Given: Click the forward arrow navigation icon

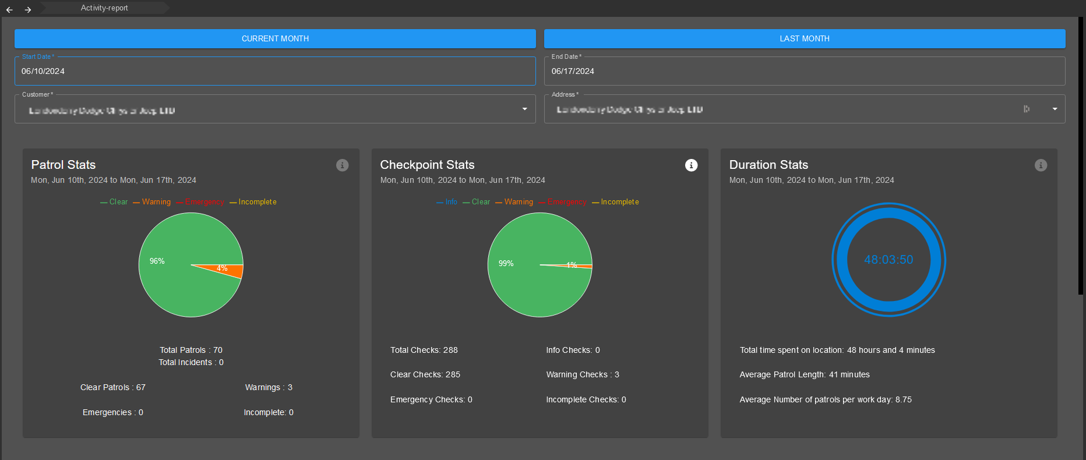Looking at the screenshot, I should (28, 9).
